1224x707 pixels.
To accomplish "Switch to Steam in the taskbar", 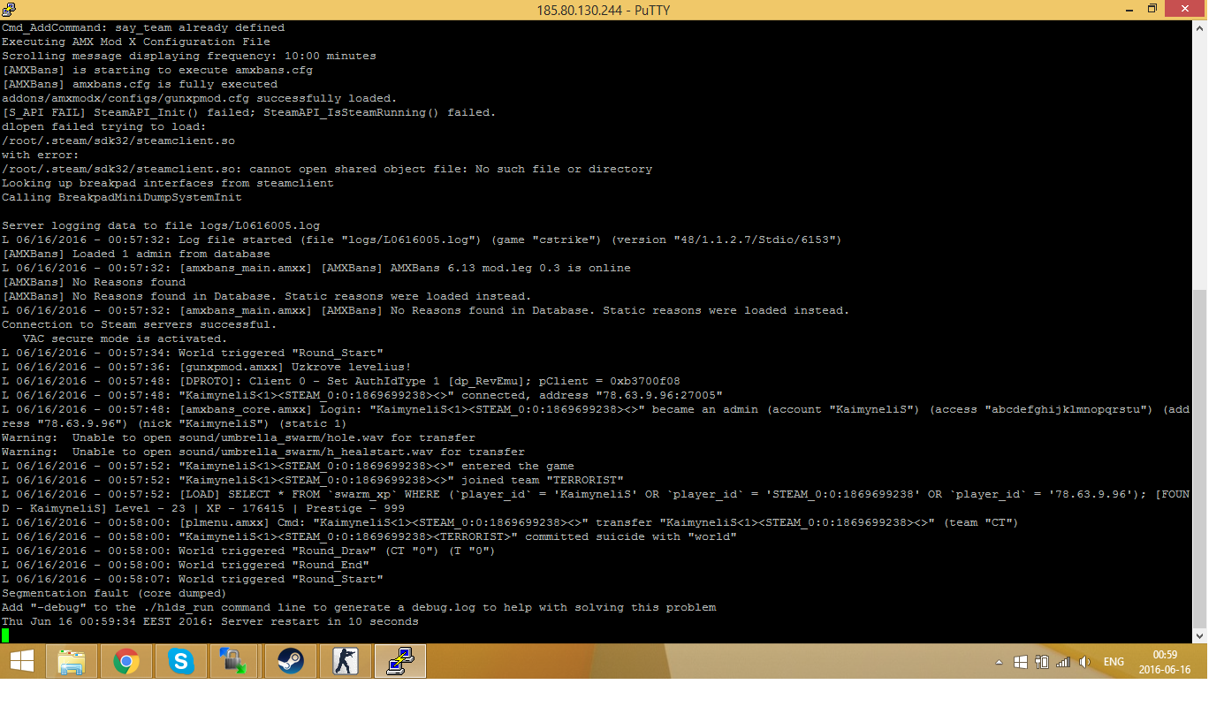I will 291,661.
